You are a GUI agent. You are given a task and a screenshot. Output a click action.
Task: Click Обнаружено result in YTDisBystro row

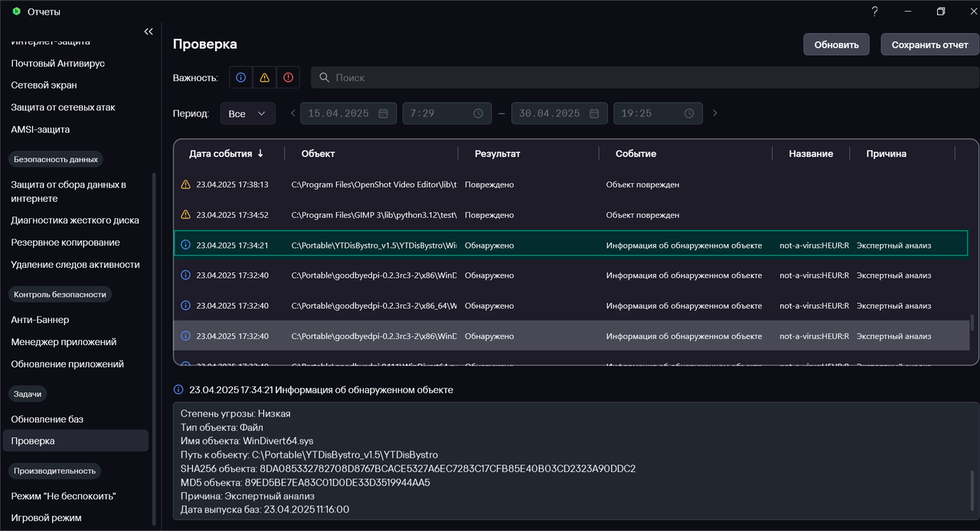489,245
